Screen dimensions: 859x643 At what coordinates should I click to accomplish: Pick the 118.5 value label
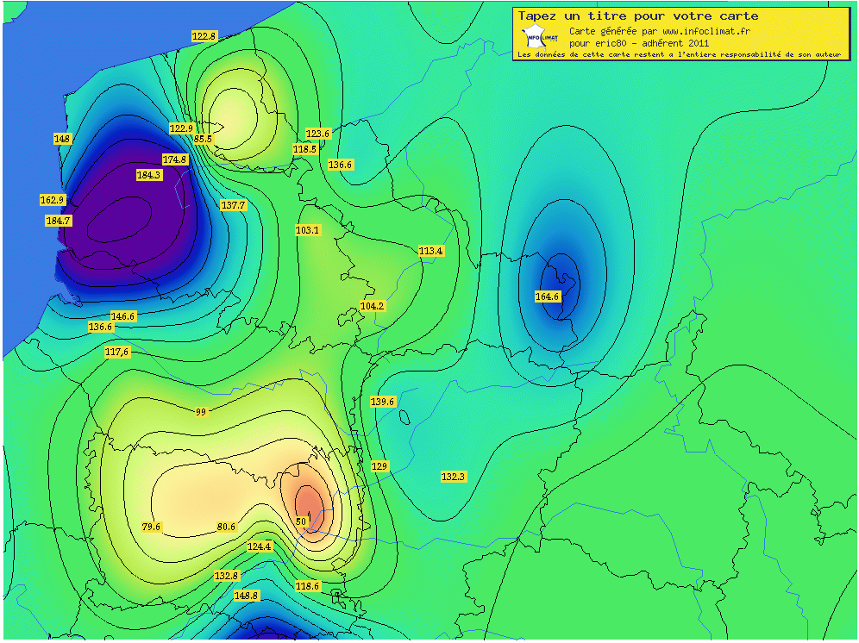click(305, 149)
